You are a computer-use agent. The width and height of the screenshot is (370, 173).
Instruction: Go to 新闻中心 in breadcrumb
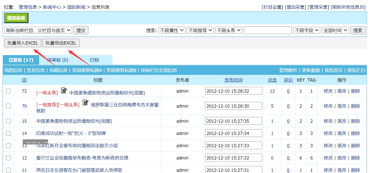(x=52, y=7)
